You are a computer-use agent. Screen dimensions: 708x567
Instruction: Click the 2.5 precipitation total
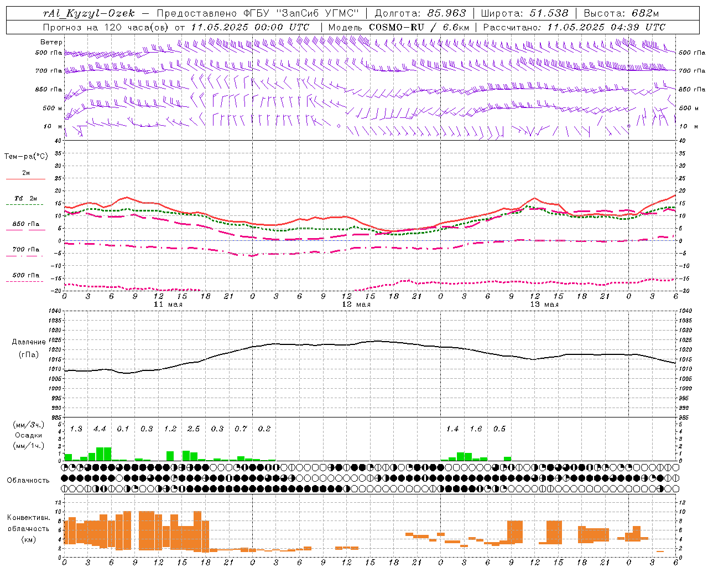(194, 429)
